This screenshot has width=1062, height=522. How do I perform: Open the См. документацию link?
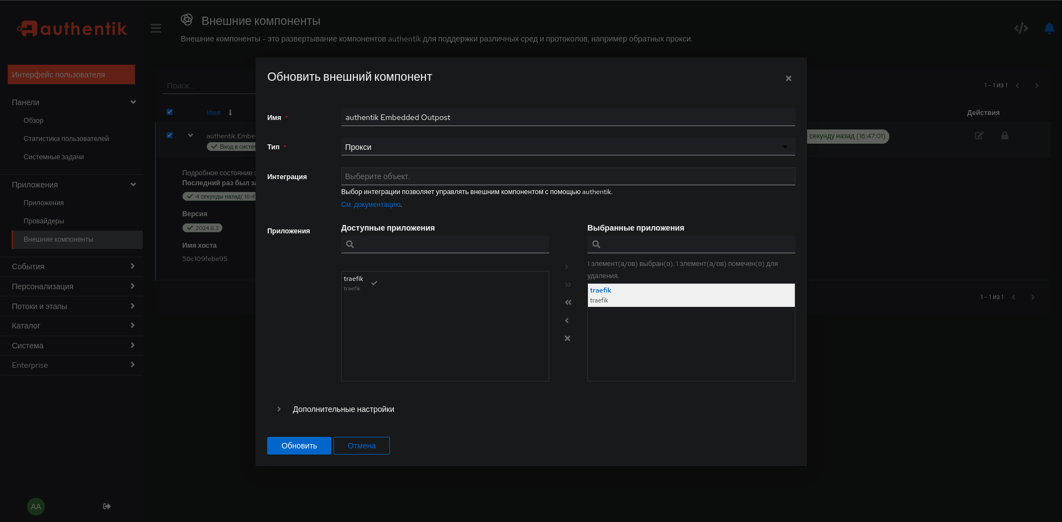coord(371,205)
